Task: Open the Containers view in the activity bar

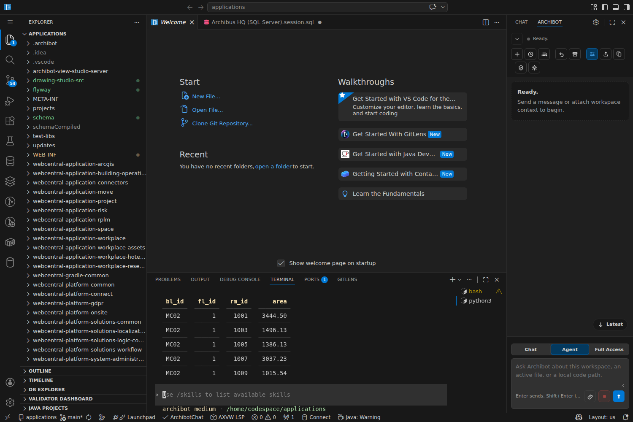Action: [x=10, y=242]
